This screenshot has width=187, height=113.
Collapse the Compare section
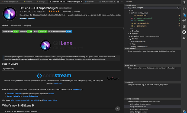125,82
